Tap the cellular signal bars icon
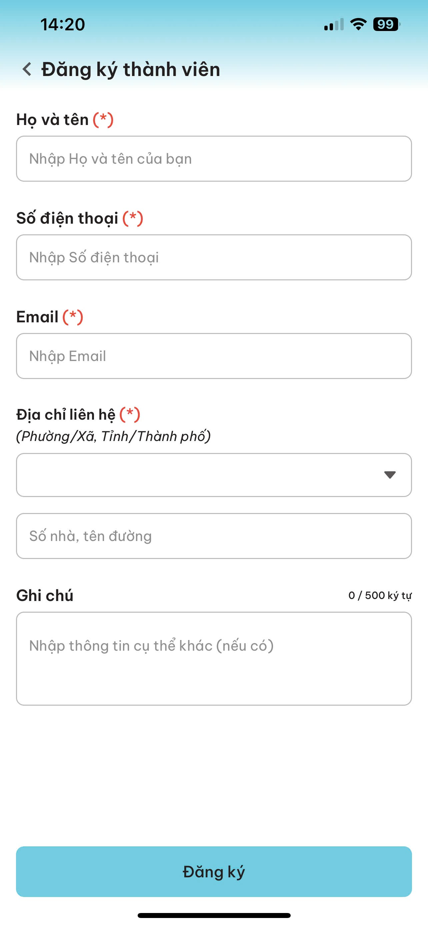The width and height of the screenshot is (428, 926). tap(333, 25)
